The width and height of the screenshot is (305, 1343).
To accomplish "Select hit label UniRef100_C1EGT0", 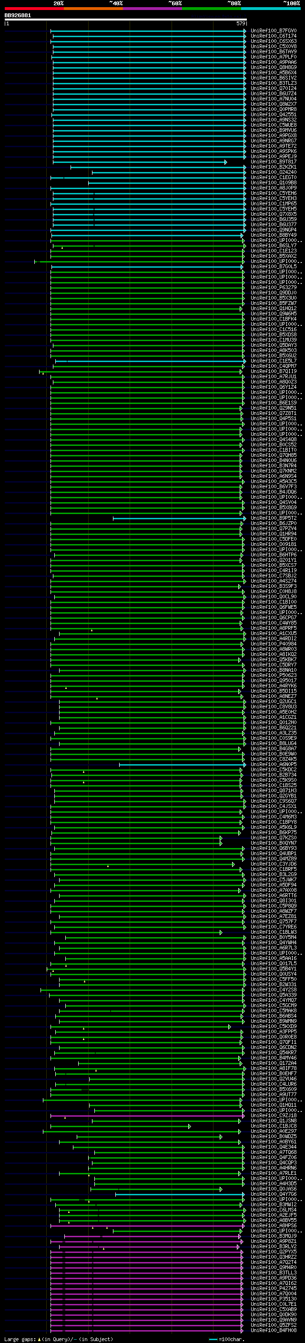I will (274, 177).
